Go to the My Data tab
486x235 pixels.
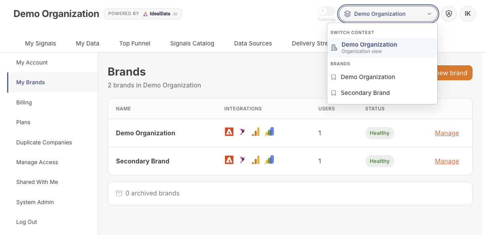(87, 44)
